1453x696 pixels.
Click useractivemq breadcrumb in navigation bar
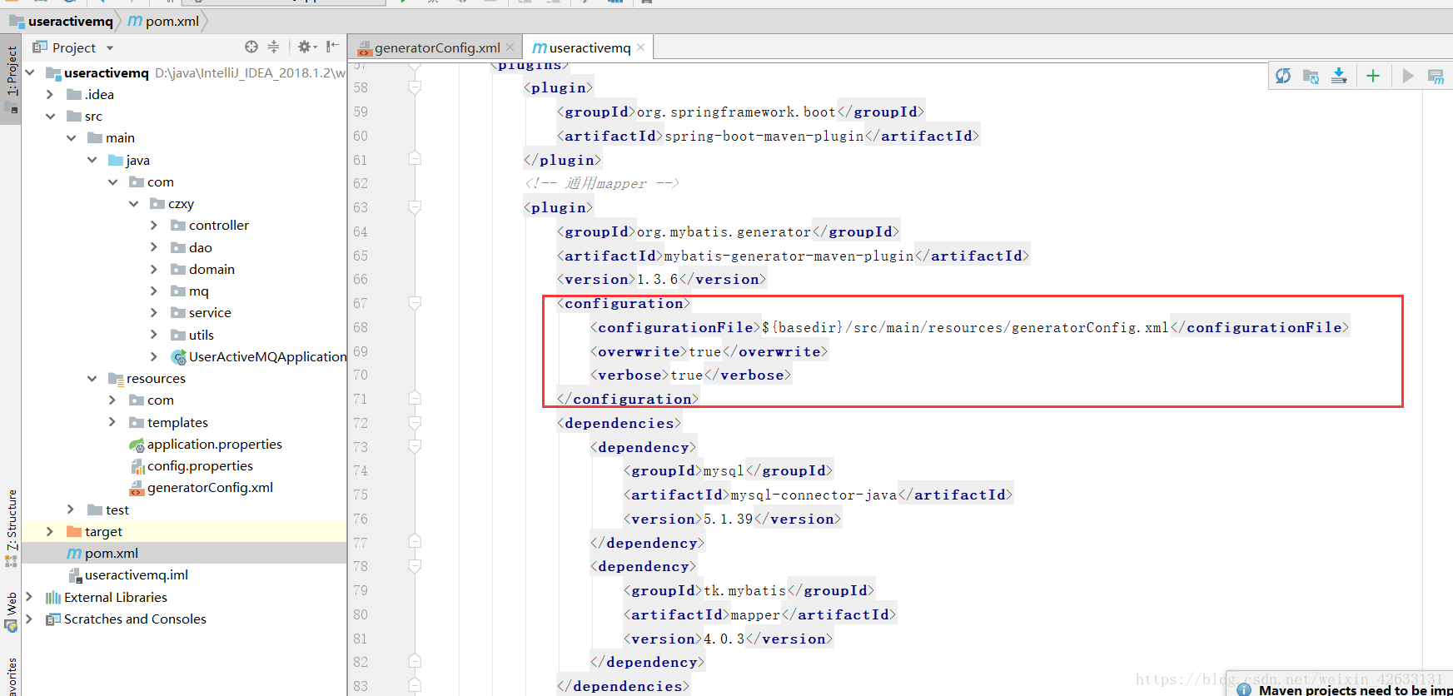pos(61,21)
